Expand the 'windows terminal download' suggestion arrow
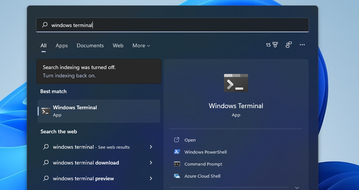 coord(151,163)
